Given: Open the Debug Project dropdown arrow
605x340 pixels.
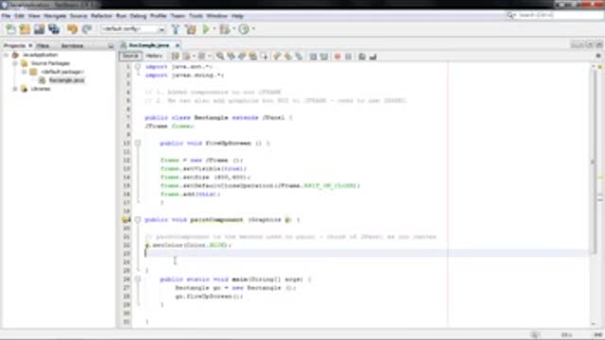Looking at the screenshot, I should point(233,29).
